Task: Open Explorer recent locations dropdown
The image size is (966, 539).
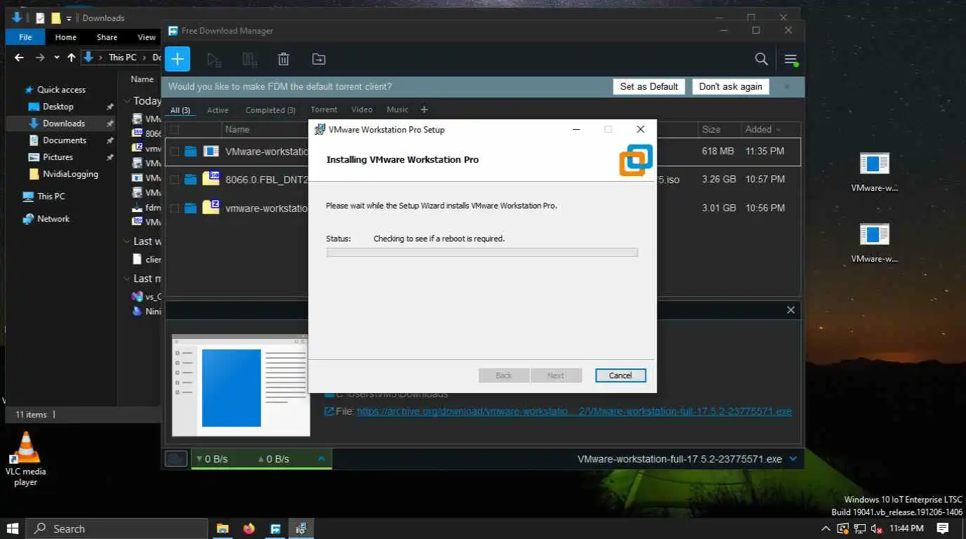Action: pyautogui.click(x=57, y=58)
